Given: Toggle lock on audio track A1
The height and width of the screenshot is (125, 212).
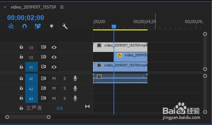Looking at the screenshot, I should click(21, 78).
